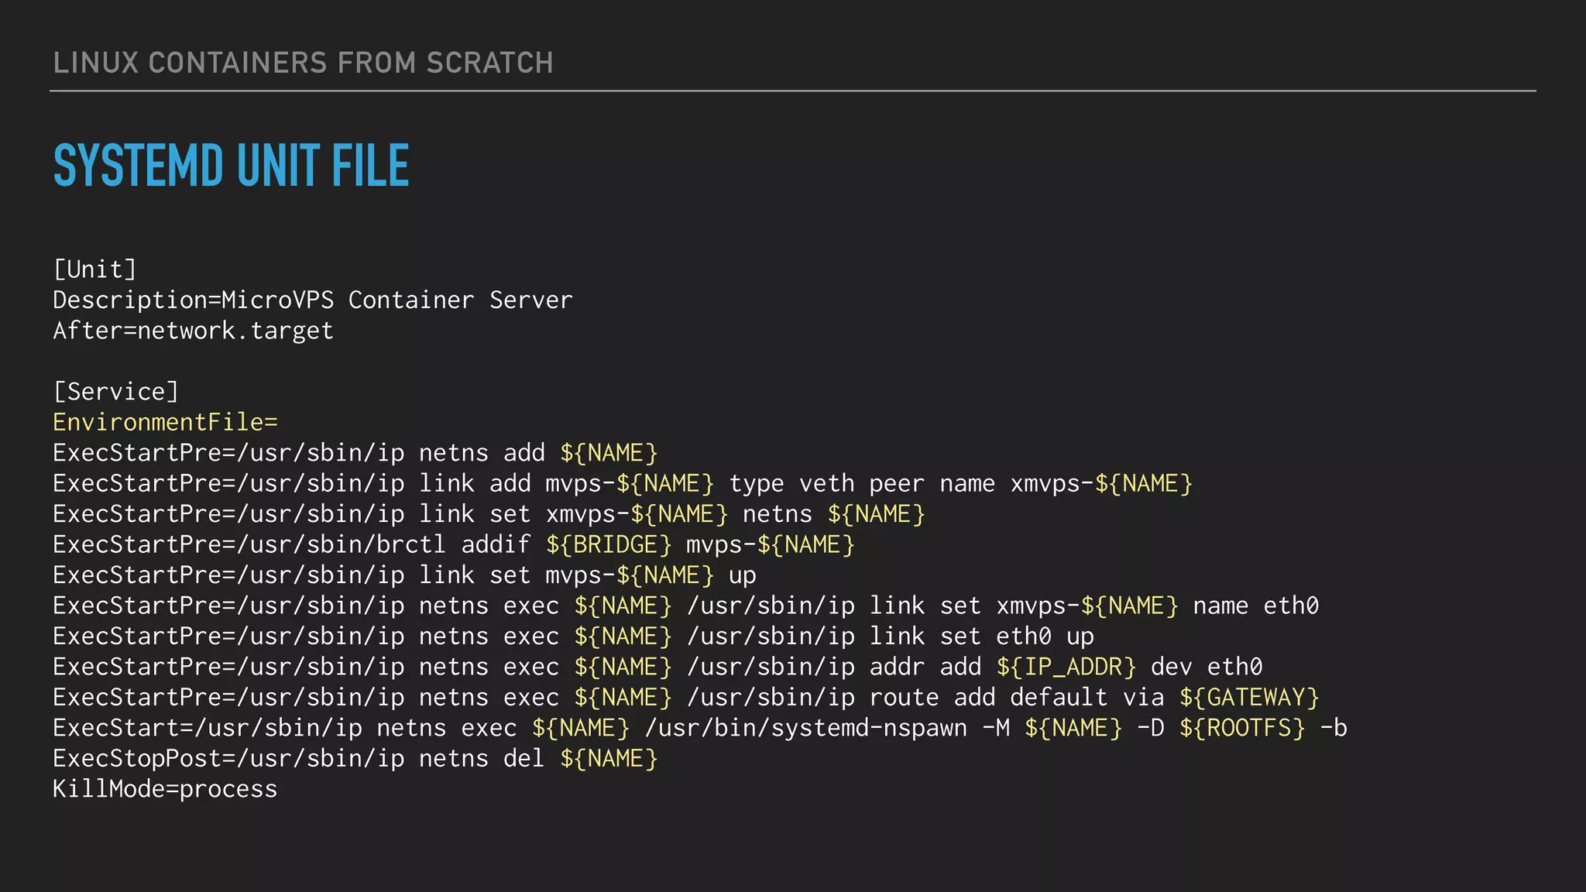Click the yellow EnvironmentFile= text

165,422
